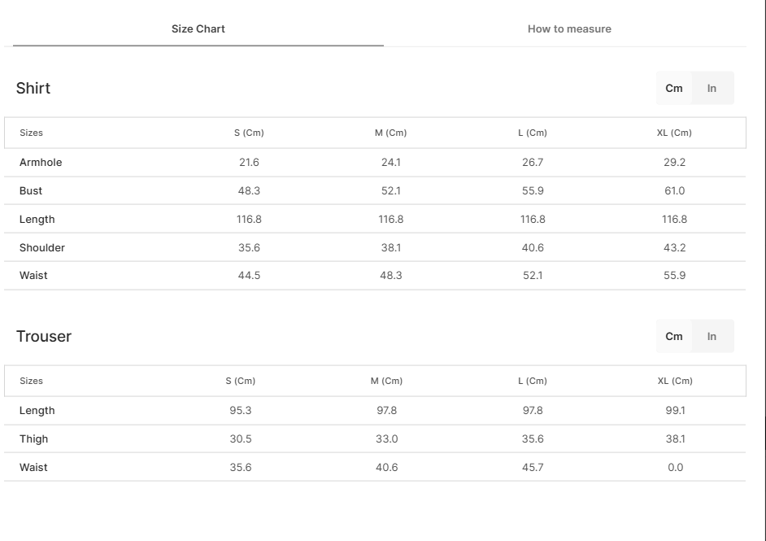Click the Trouser section heading

pyautogui.click(x=44, y=337)
